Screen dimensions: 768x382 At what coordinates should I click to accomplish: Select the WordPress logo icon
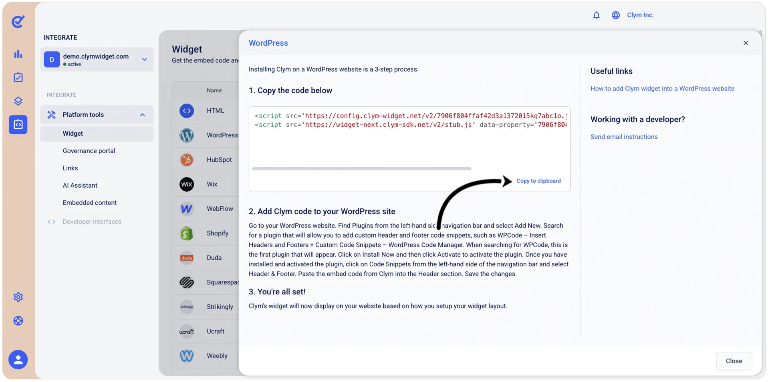186,135
